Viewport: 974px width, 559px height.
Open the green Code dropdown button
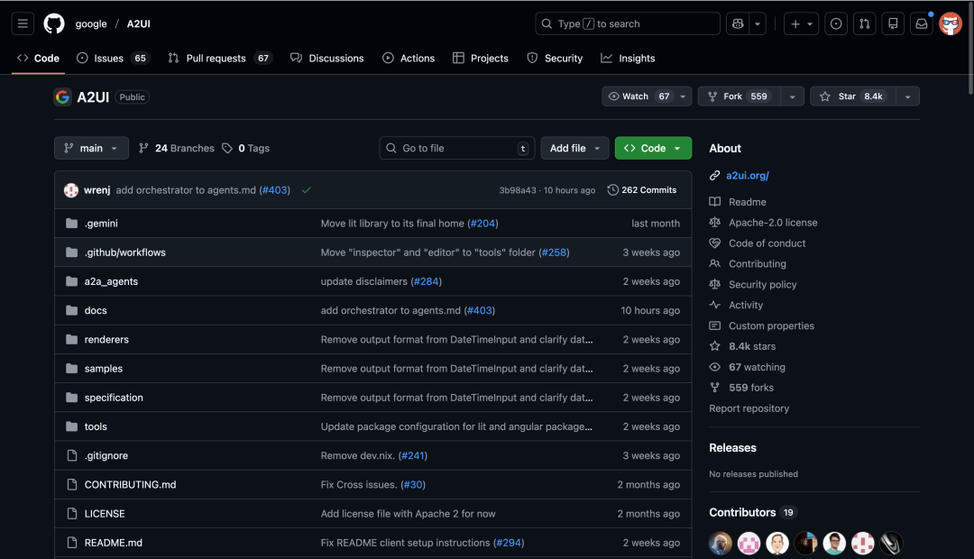(653, 148)
